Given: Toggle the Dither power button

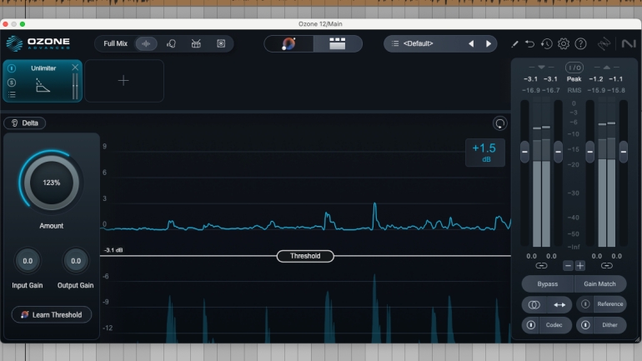Looking at the screenshot, I should pos(585,325).
